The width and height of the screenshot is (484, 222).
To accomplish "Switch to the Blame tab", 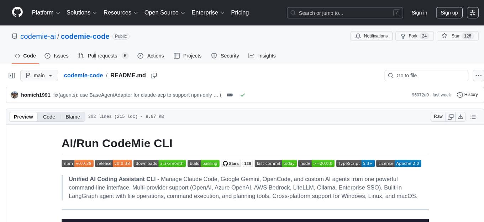I will [x=73, y=117].
